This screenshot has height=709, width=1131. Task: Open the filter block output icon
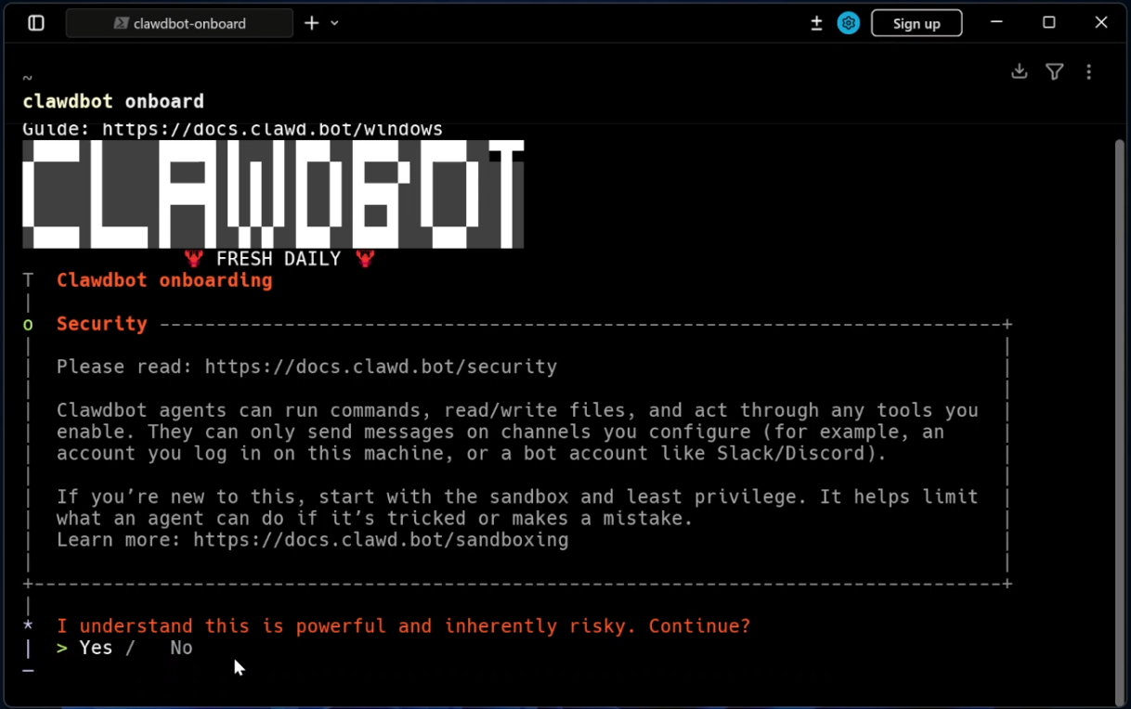1055,71
